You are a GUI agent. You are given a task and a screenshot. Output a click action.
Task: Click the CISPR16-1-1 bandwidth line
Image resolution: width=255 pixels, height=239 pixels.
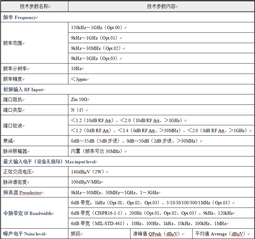(152, 213)
